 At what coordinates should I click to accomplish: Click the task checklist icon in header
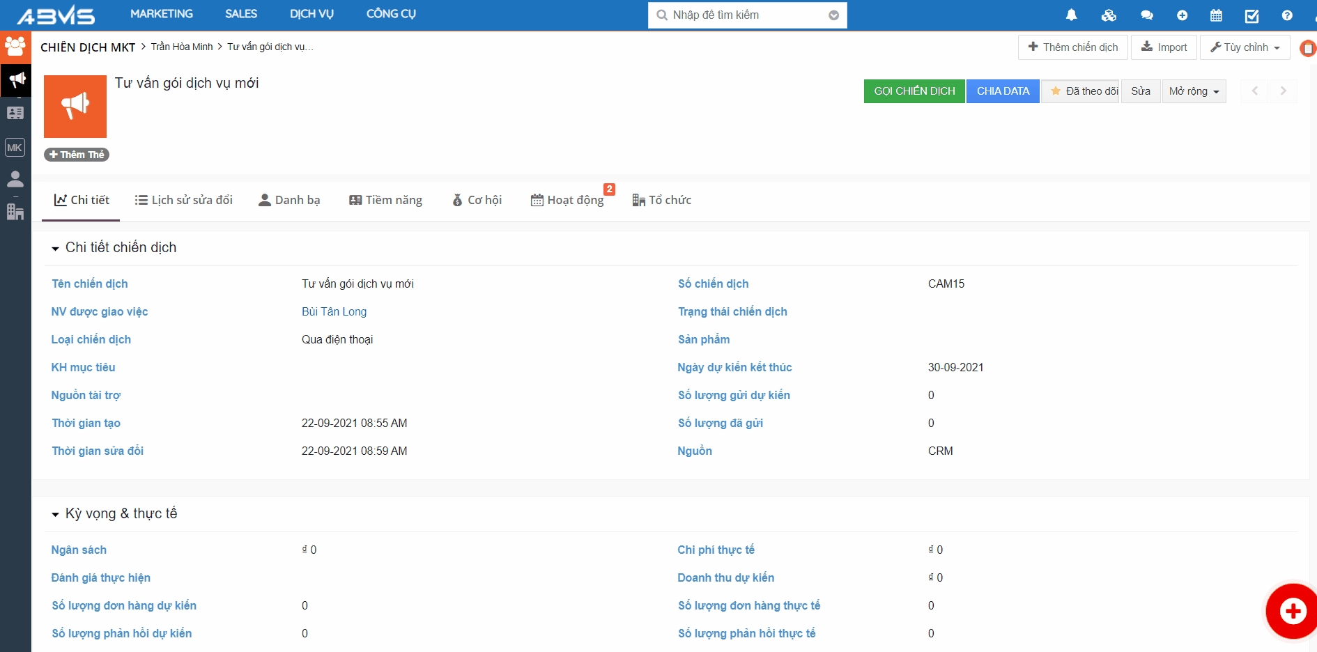coord(1251,15)
